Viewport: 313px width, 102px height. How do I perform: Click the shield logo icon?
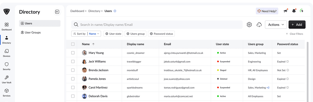[x=7, y=12]
